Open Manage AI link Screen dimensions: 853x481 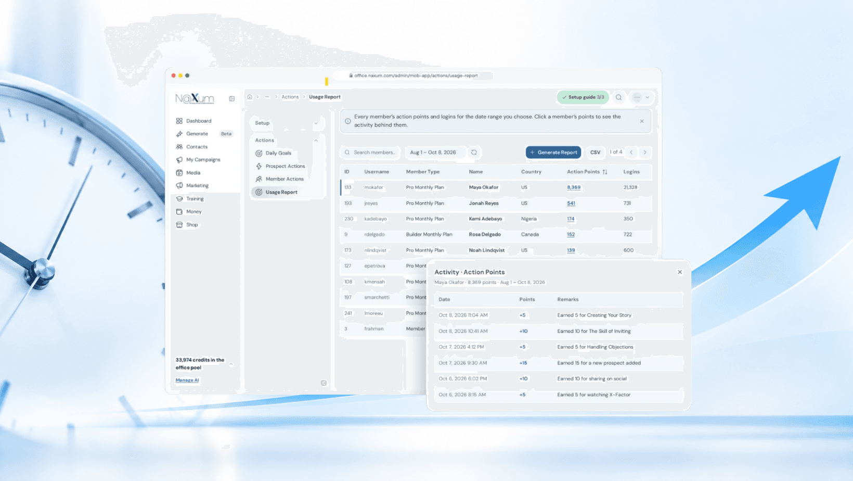(187, 380)
